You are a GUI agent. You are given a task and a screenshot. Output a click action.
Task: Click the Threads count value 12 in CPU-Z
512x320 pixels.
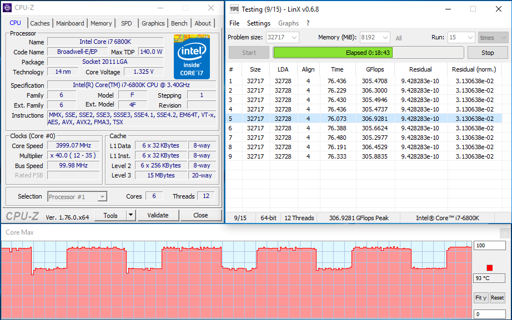coord(206,196)
